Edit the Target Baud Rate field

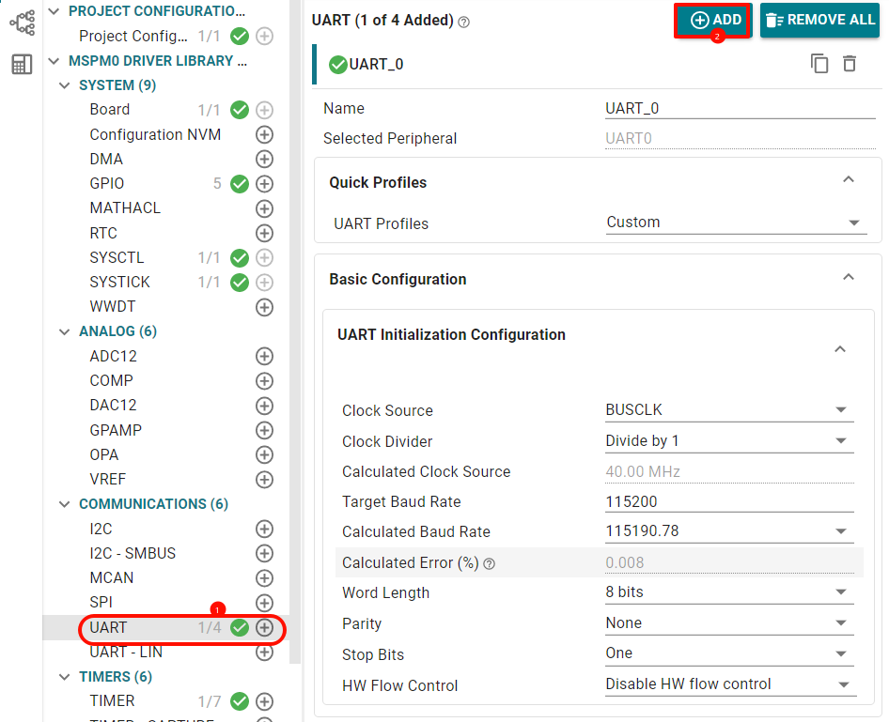pyautogui.click(x=729, y=501)
